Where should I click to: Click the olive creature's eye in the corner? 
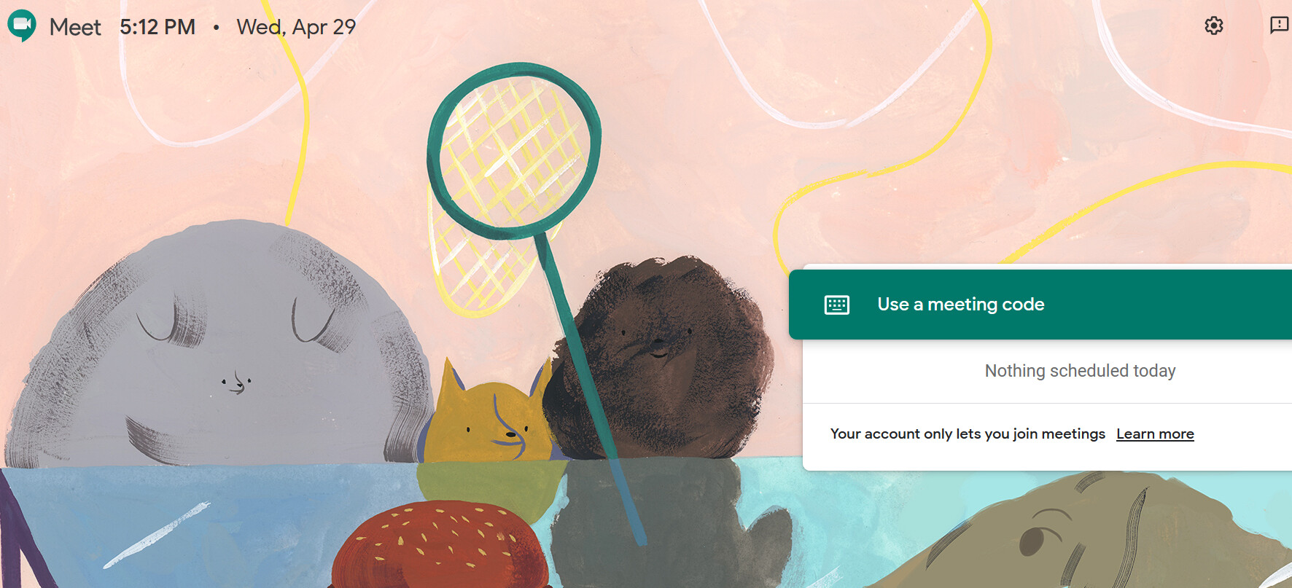tap(1032, 541)
